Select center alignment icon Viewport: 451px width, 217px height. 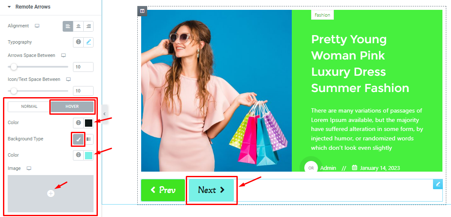(78, 26)
